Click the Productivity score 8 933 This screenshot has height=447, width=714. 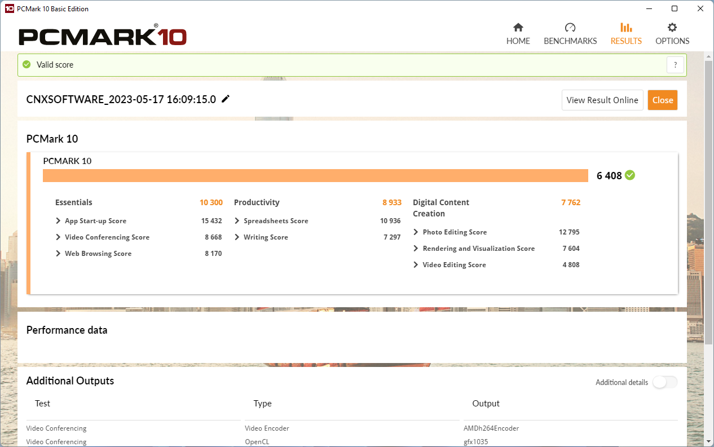pos(392,202)
